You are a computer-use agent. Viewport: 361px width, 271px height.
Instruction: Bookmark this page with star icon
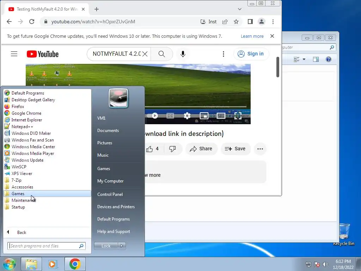pos(236,22)
